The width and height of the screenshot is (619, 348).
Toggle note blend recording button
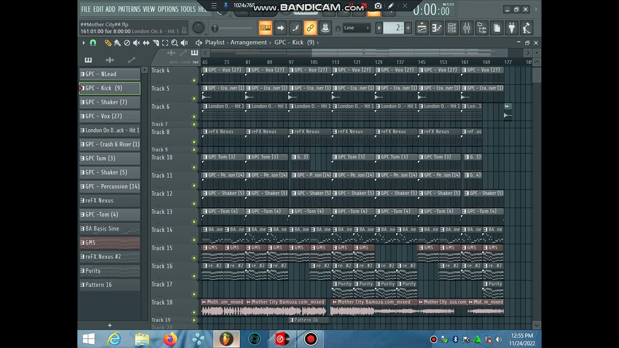(295, 28)
